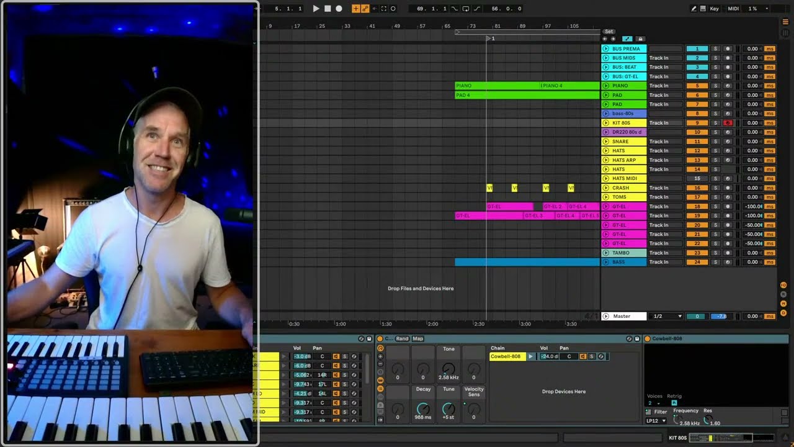794x447 pixels.
Task: Solo the BASS track
Action: tap(715, 262)
